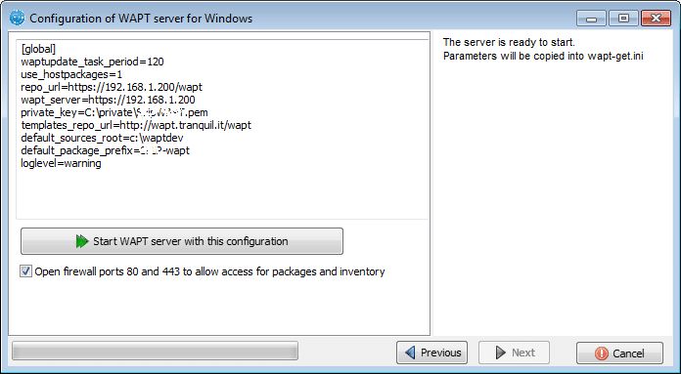Click the loglevel=warning line

[x=62, y=163]
